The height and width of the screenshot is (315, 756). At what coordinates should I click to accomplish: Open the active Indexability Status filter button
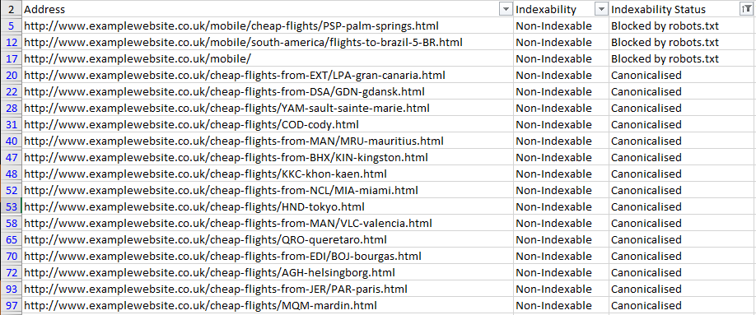(744, 9)
